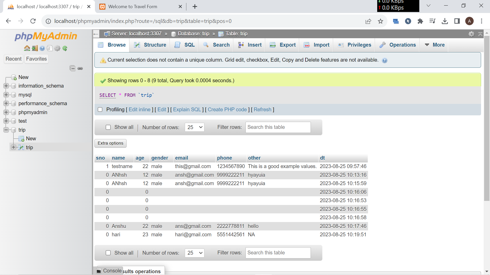
Task: Click the Extra options button
Action: 110,143
